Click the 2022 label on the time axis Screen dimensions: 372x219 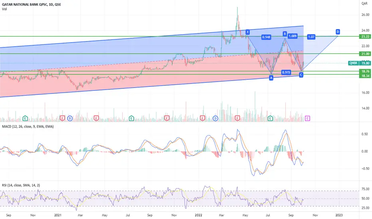pos(198,215)
